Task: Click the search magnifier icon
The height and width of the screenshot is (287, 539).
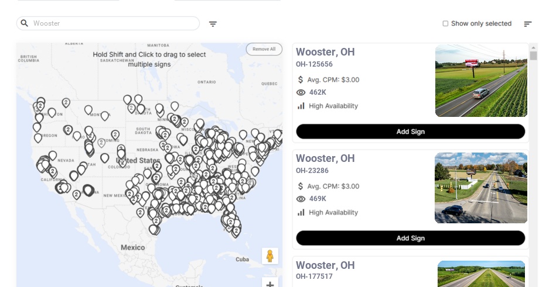Action: pyautogui.click(x=25, y=23)
